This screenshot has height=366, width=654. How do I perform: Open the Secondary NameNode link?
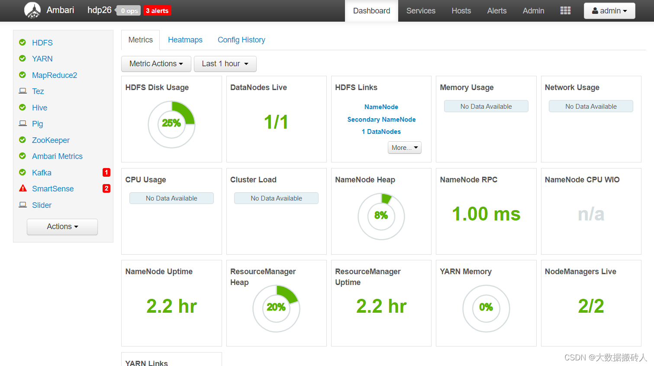(x=381, y=120)
